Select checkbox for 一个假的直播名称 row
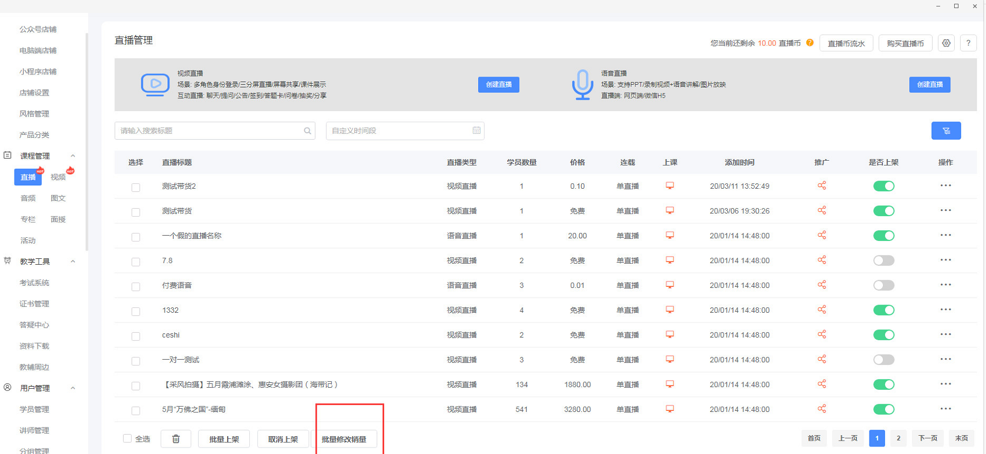Screen dimensions: 986x454 pyautogui.click(x=135, y=237)
